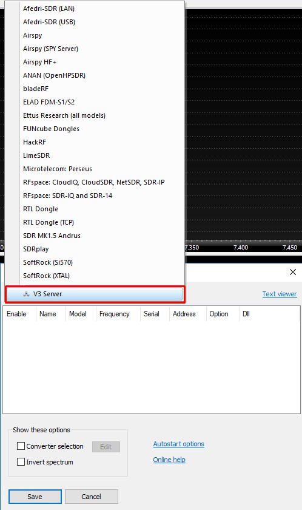Toggle the Invert spectrum checkbox
302x510 pixels.
coord(21,461)
